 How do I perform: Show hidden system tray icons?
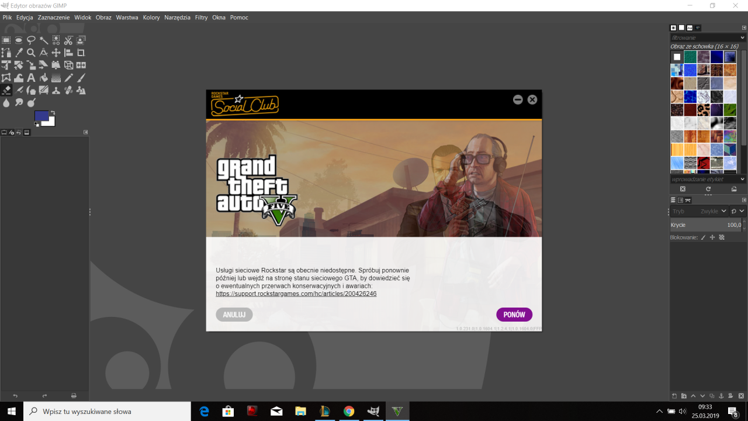coord(660,411)
